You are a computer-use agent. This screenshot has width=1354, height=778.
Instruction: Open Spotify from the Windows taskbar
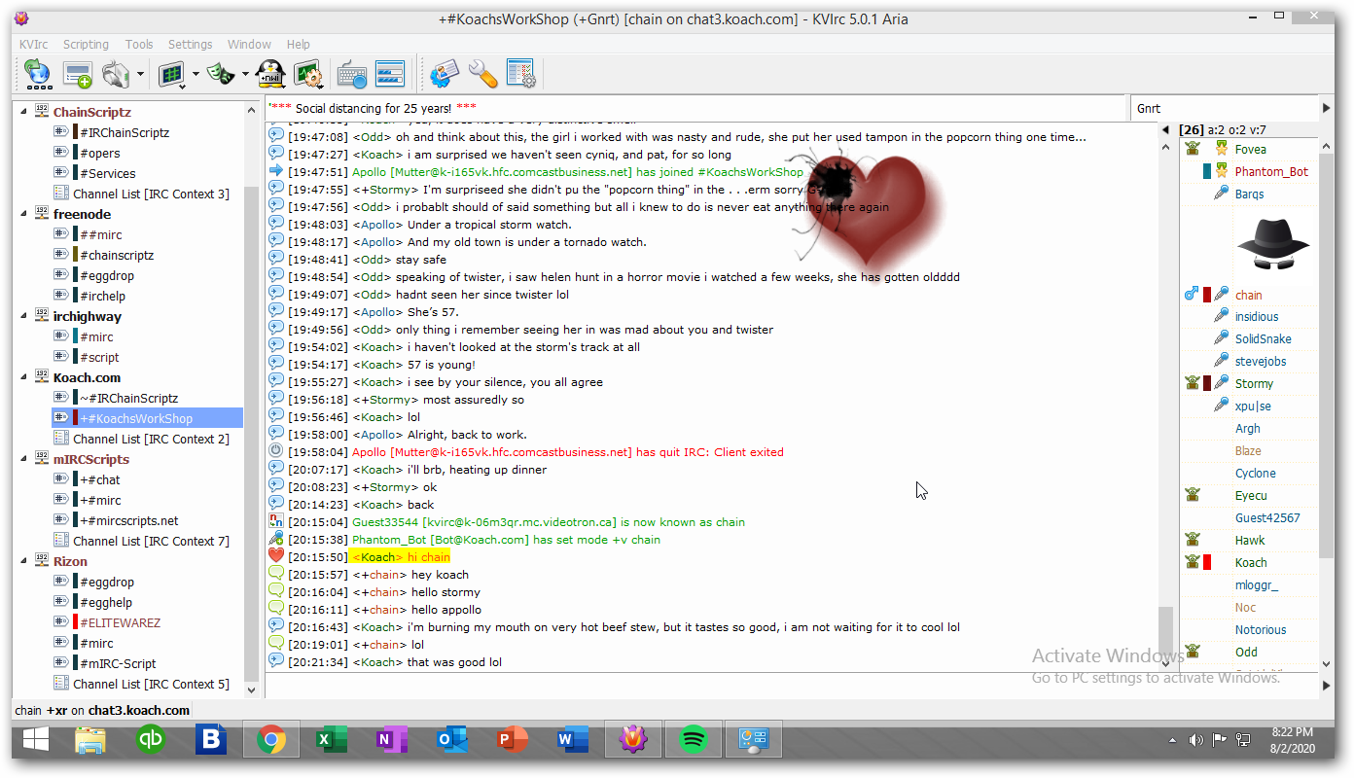tap(693, 741)
